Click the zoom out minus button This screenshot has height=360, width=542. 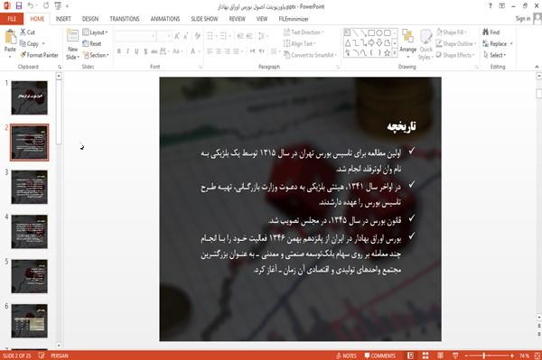[466, 355]
